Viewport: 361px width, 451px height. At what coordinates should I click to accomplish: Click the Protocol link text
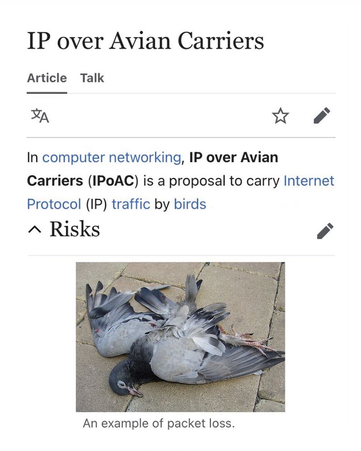[x=54, y=204]
